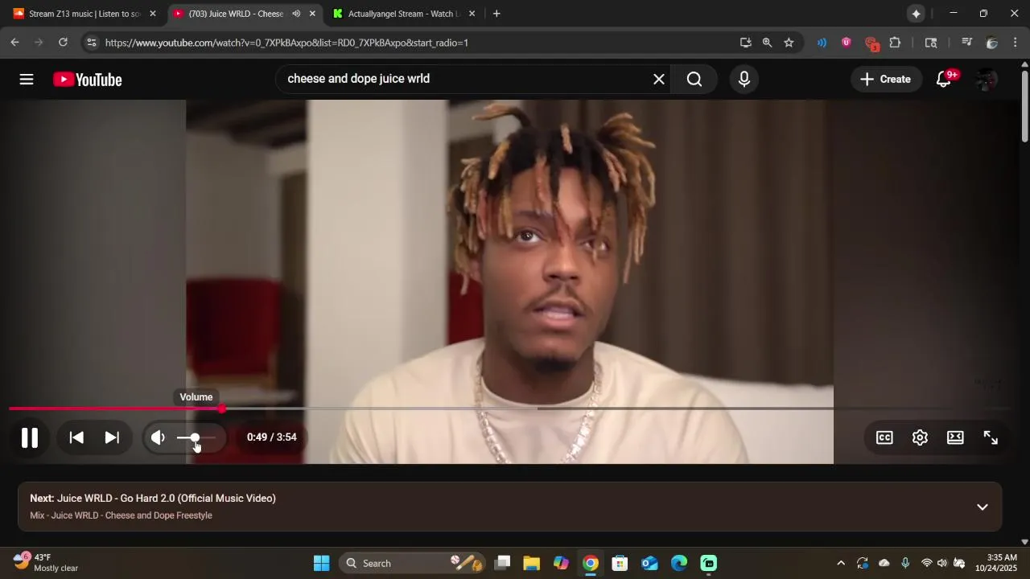Open the weather widget showing 43°F

click(47, 563)
